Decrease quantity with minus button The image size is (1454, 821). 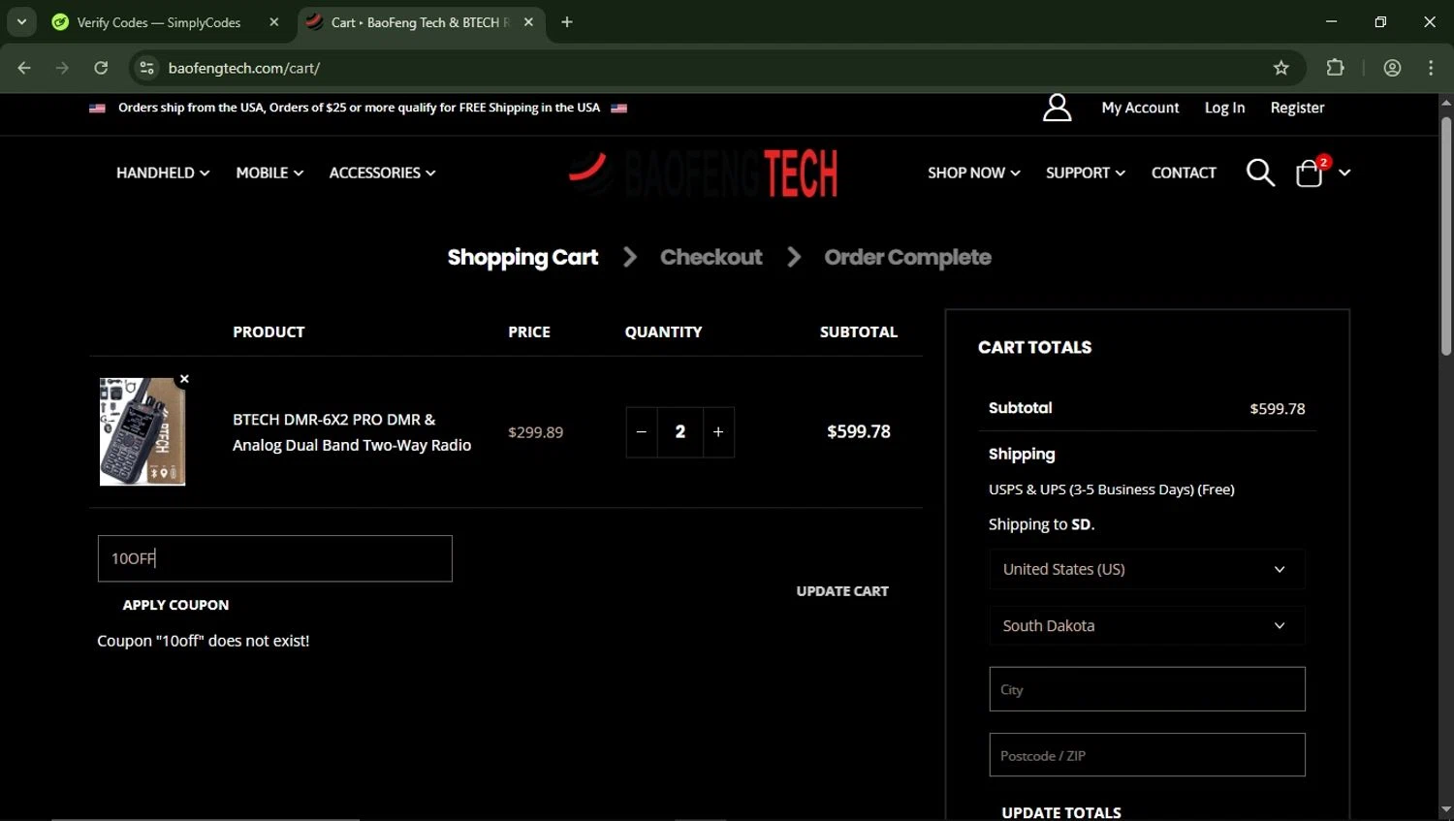click(642, 432)
